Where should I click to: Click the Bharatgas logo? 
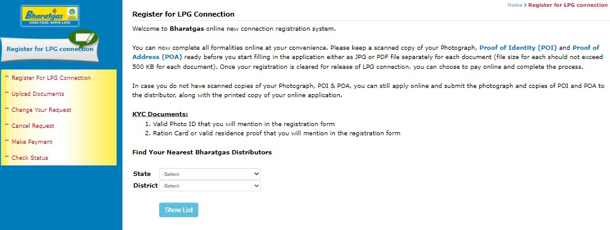tap(50, 16)
